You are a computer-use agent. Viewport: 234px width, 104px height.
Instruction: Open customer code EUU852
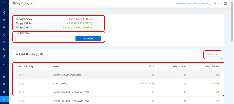click(22, 84)
